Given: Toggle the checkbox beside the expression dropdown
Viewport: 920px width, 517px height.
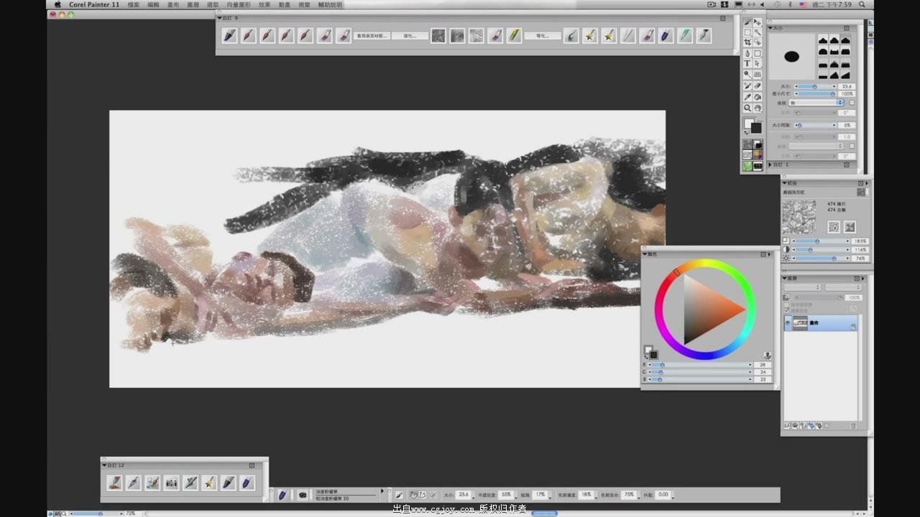Looking at the screenshot, I should tap(852, 103).
